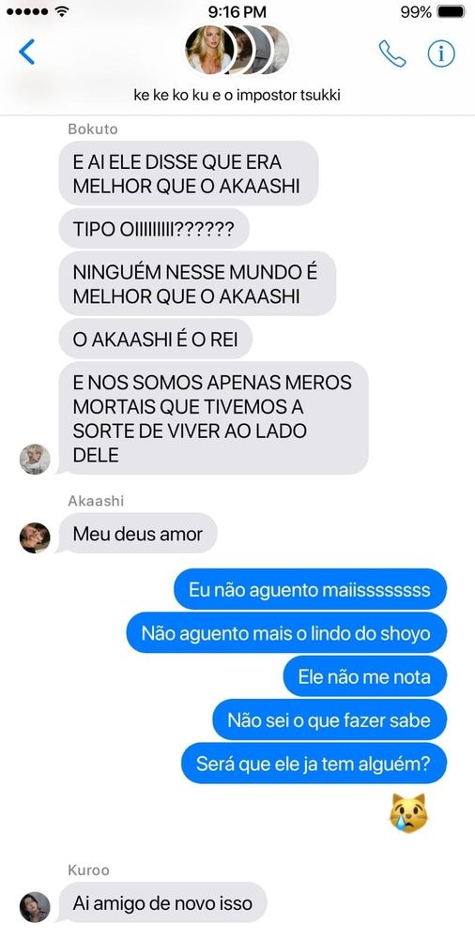475x938 pixels.
Task: Open the group name 'ke ke ko ku e o impostor tsukki'
Action: coord(237,95)
